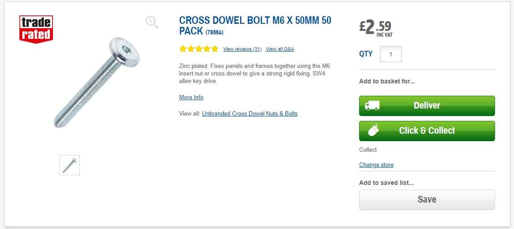Focus the QTY quantity input box
514x229 pixels.
pos(390,54)
